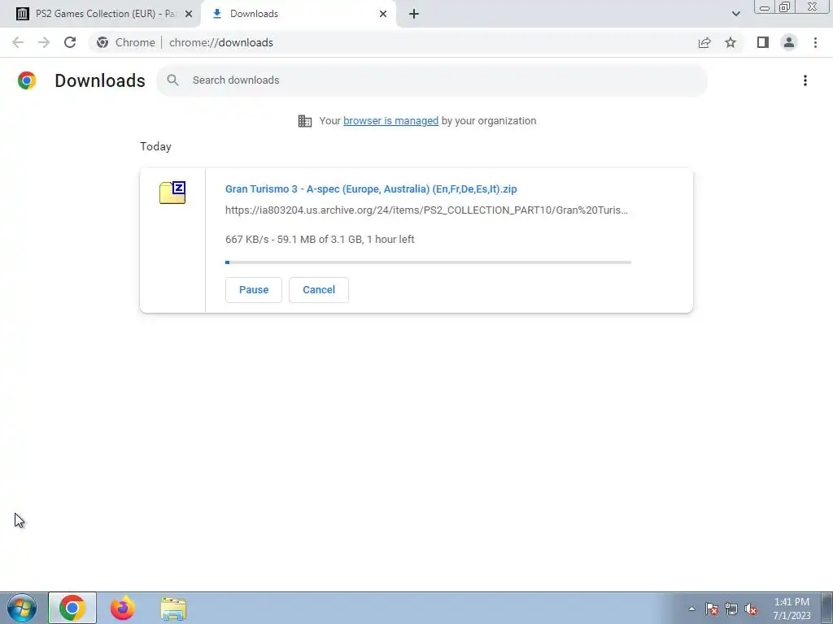Select the Downloads tab
The width and height of the screenshot is (833, 624).
(299, 14)
